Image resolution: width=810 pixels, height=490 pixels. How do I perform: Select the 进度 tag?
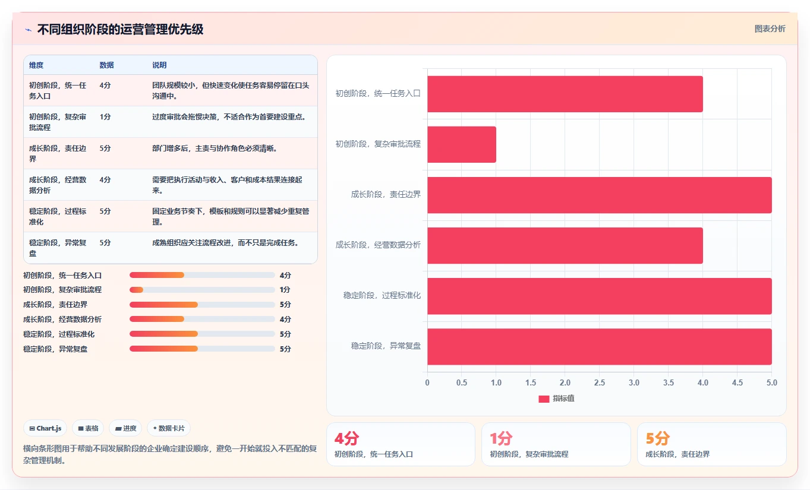coord(125,428)
